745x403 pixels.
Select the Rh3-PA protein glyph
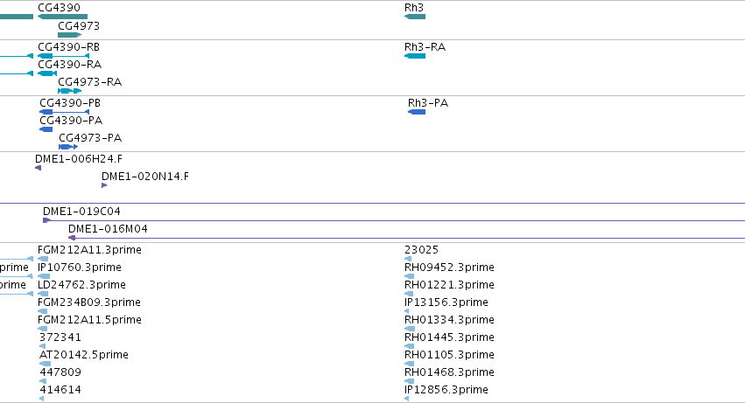click(417, 112)
